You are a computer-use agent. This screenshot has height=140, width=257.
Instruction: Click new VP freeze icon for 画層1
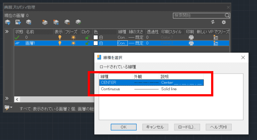pos(216,43)
